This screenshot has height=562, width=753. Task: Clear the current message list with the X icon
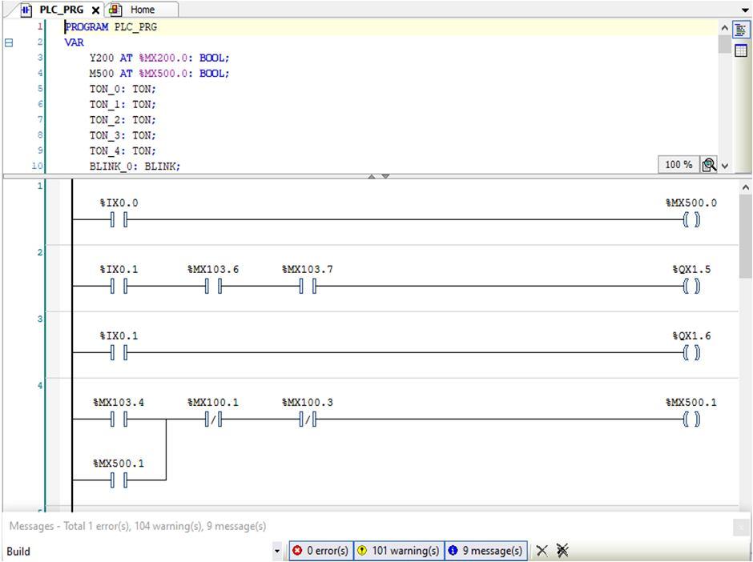(542, 551)
